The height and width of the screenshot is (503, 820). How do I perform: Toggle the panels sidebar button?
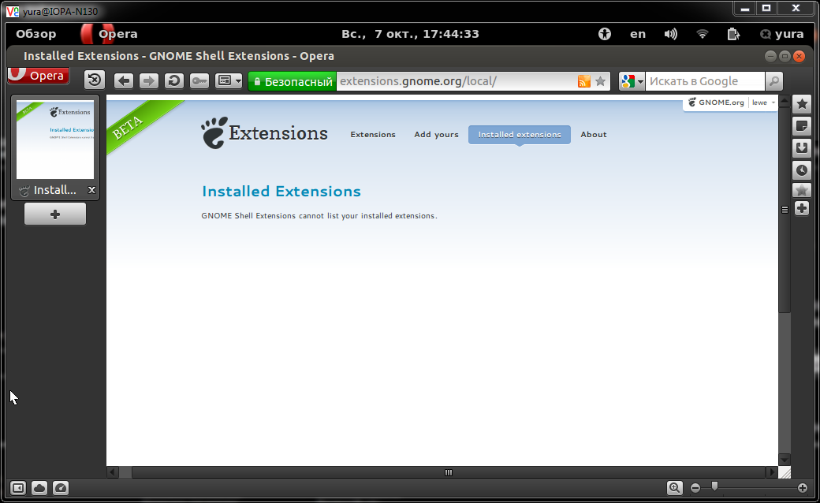tap(18, 488)
